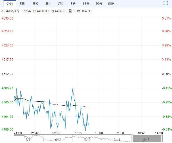Click the right edge handle of 6/17 range

click(161, 138)
